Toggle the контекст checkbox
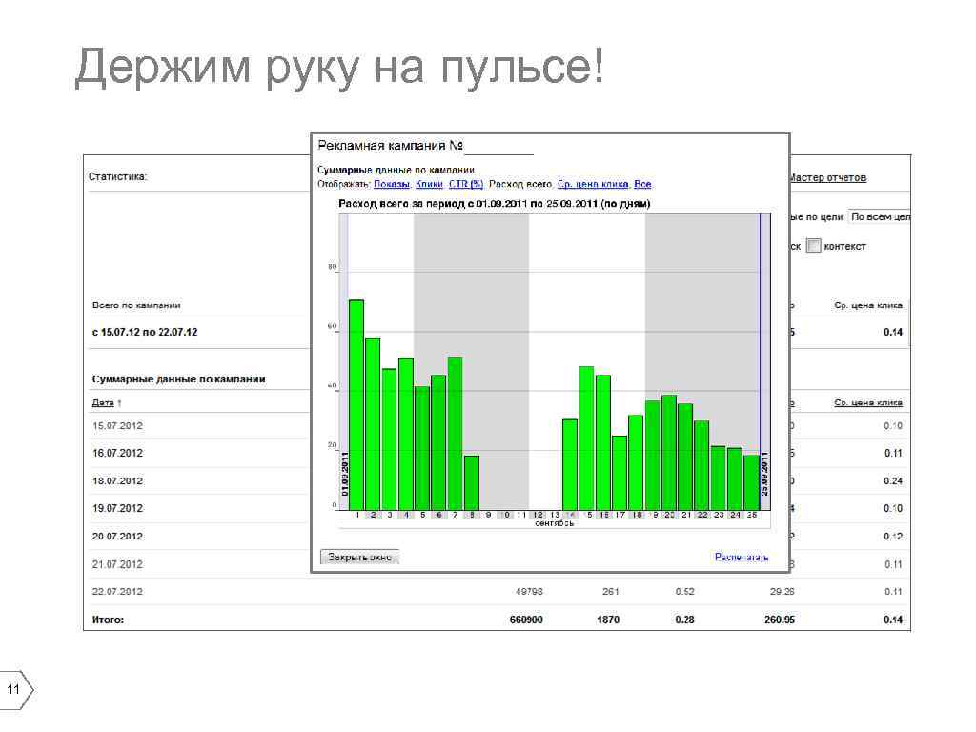976x732 pixels. point(814,246)
